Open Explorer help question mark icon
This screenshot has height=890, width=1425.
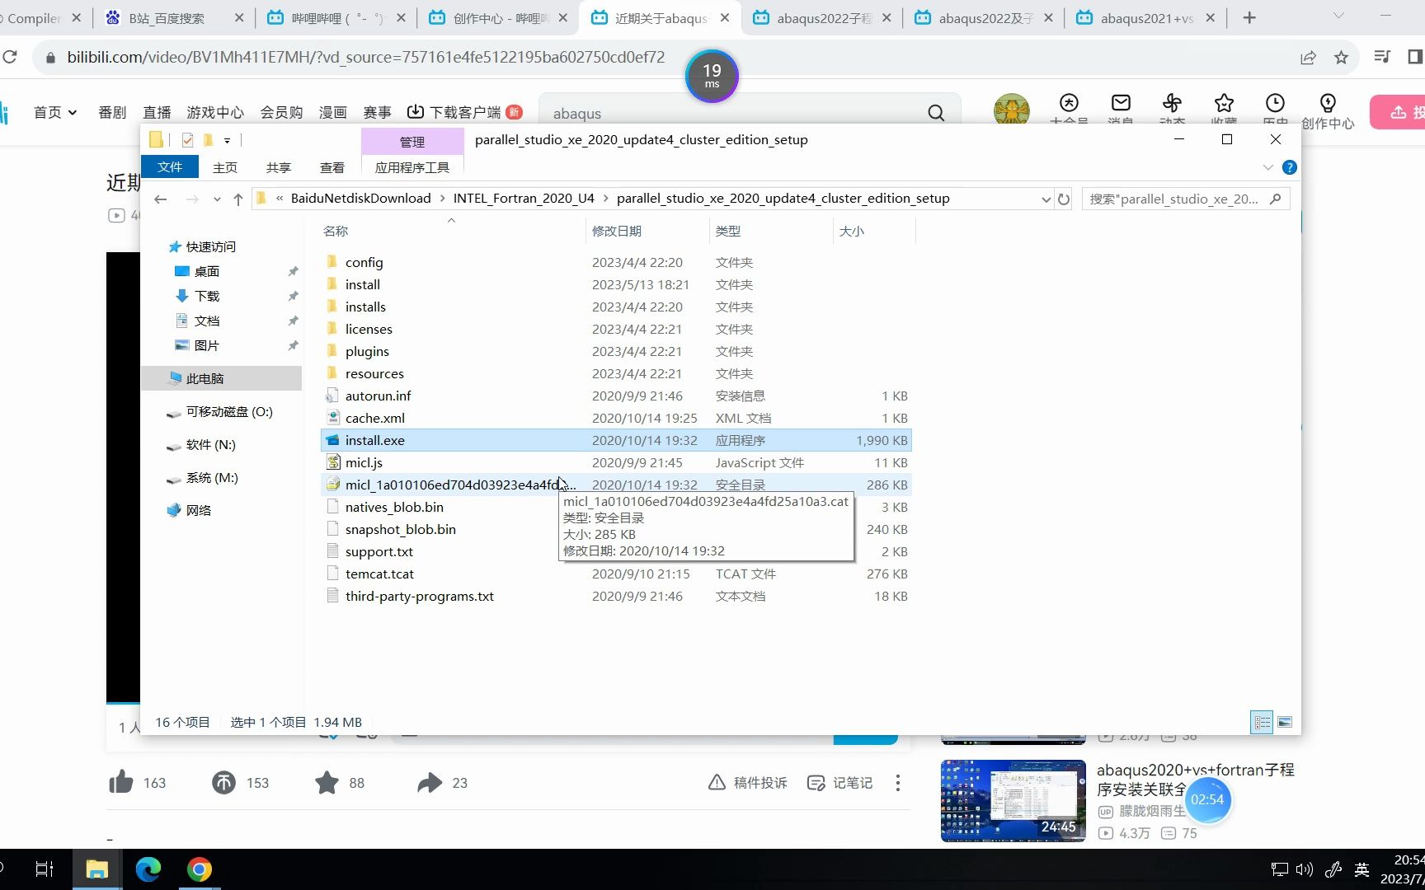click(1290, 167)
